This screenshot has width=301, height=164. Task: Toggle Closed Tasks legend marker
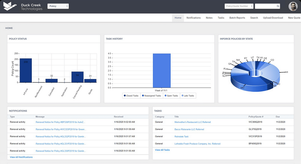[x=125, y=95]
